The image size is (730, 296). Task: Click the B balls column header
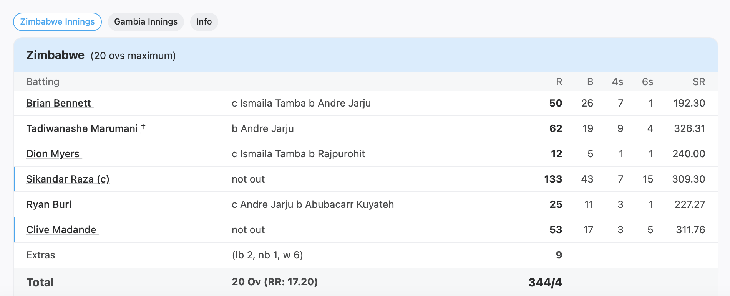[x=590, y=82]
